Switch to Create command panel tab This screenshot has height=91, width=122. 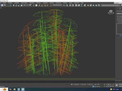[x=117, y=9]
